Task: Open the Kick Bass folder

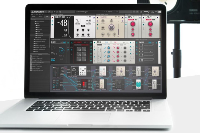Action: click(39, 30)
